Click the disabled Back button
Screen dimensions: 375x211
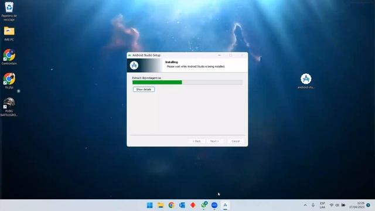pos(197,141)
